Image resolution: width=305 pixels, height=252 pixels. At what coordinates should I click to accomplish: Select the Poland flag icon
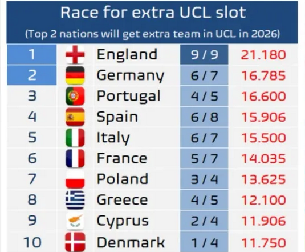[x=75, y=179]
